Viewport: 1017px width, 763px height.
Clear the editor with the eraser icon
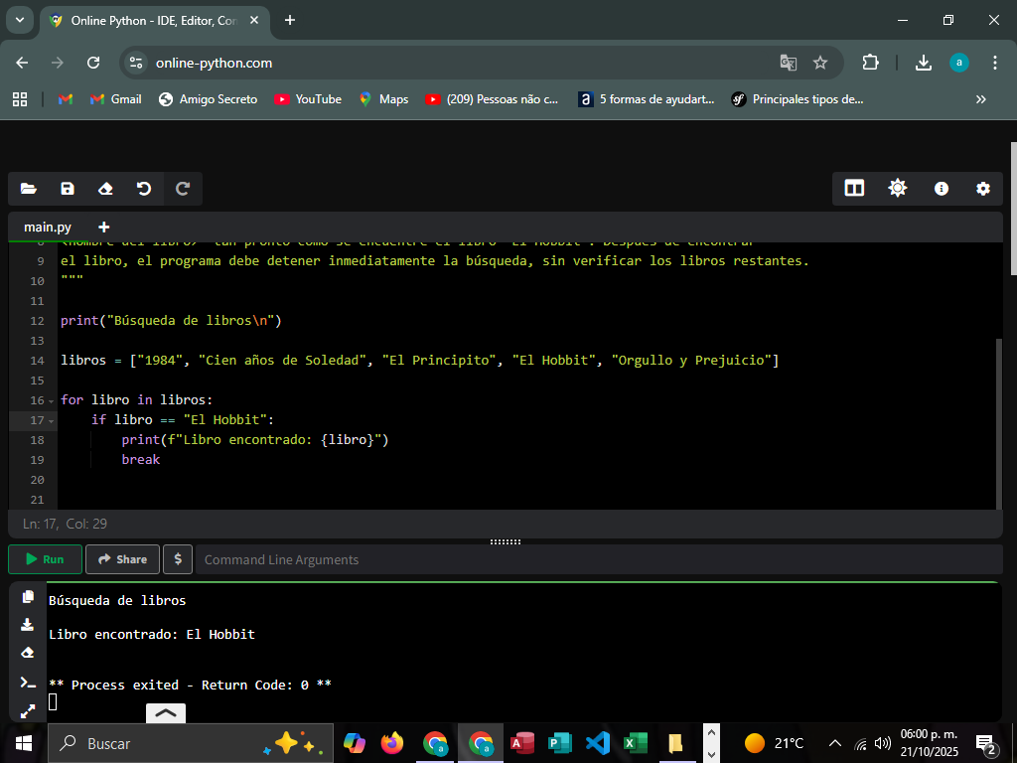coord(105,189)
